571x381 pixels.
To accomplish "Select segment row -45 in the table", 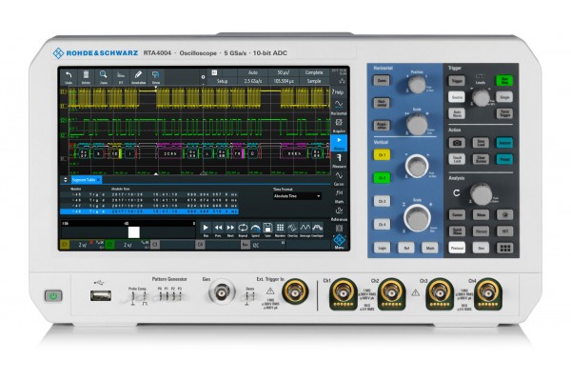I will 149,194.
